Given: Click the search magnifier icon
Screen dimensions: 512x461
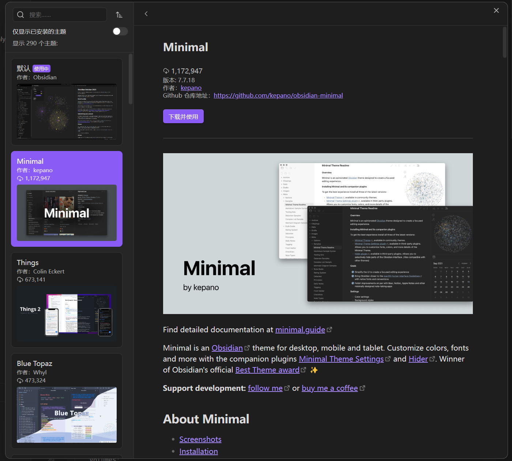Looking at the screenshot, I should (20, 15).
